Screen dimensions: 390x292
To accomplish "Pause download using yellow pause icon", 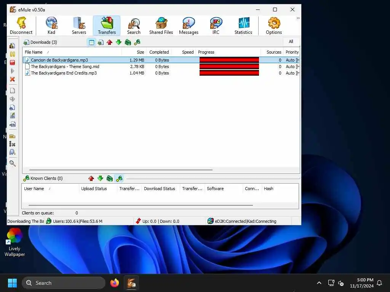I will click(12, 54).
